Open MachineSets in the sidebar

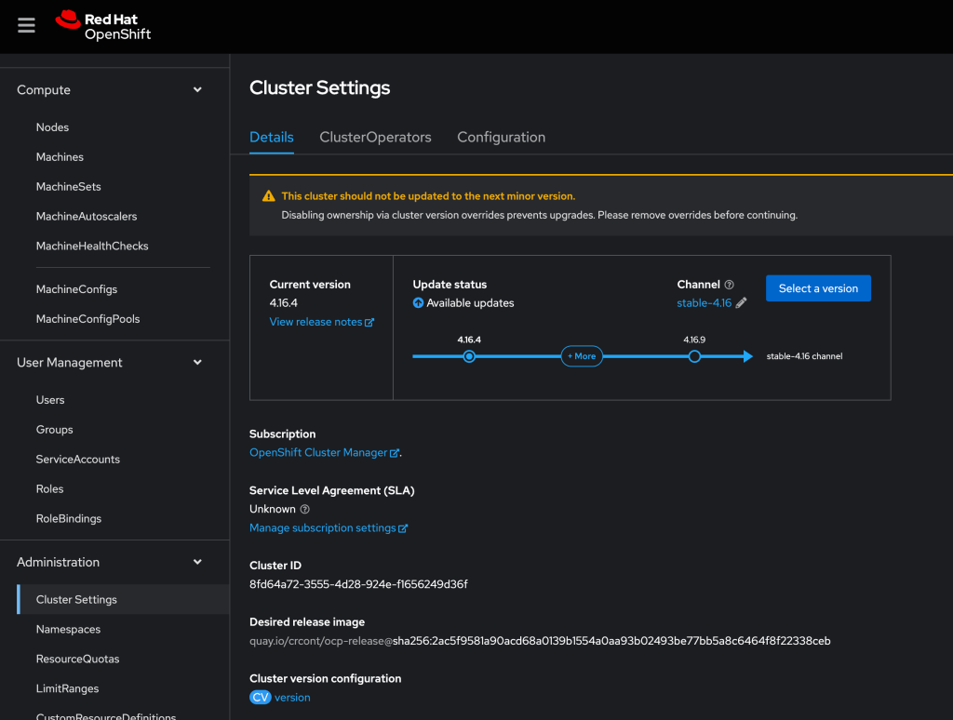[x=68, y=187]
